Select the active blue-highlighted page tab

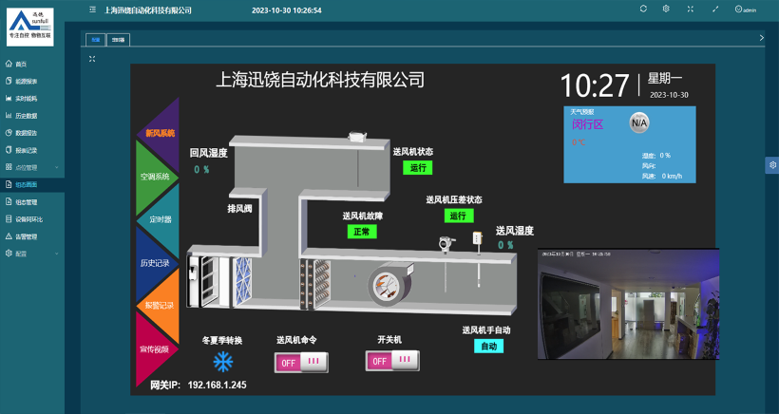[x=95, y=40]
